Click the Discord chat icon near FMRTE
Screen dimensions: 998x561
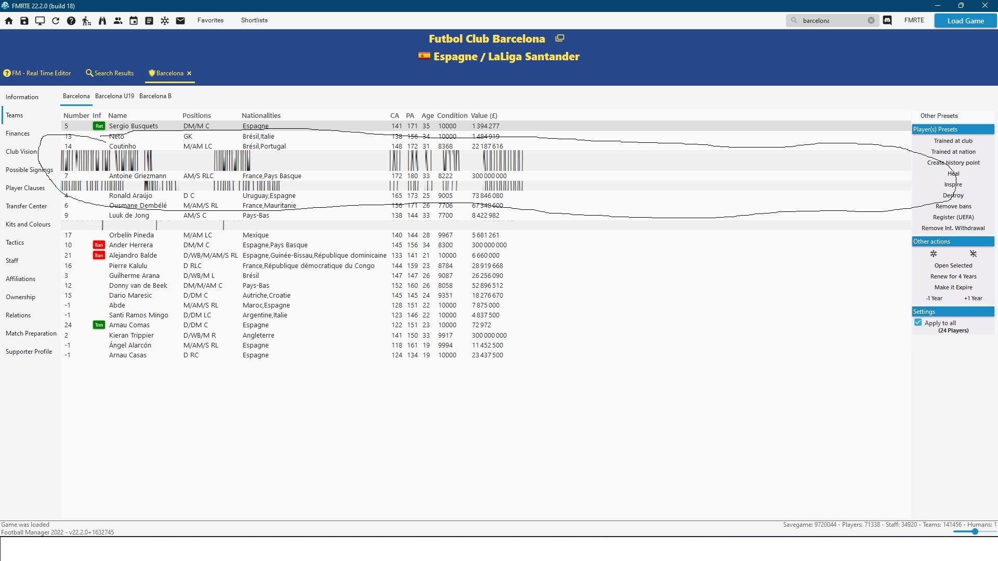[x=887, y=20]
